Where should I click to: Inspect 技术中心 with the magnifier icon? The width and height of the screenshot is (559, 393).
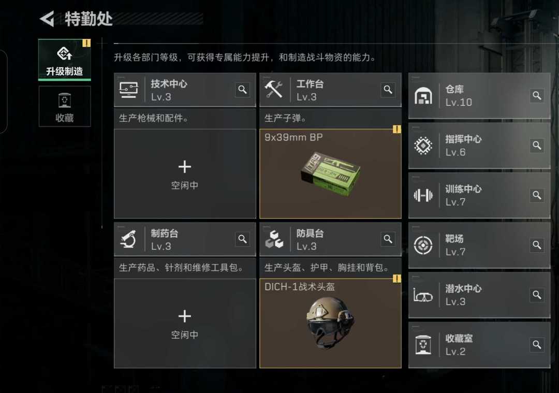242,90
